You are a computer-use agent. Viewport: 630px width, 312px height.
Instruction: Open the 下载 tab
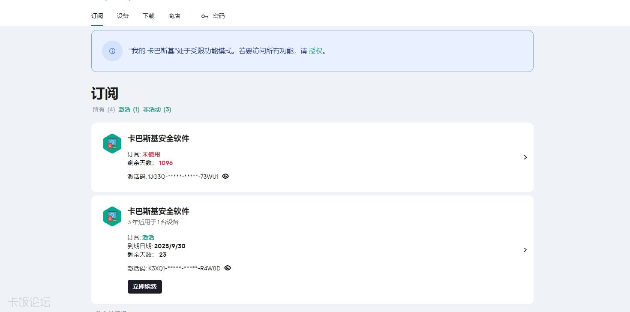coord(149,16)
